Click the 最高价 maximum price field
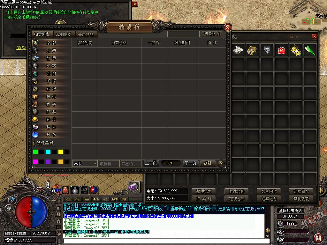The image size is (327, 245). click(131, 164)
